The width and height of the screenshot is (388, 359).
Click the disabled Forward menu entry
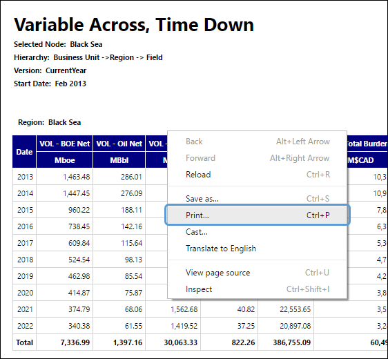(258, 158)
